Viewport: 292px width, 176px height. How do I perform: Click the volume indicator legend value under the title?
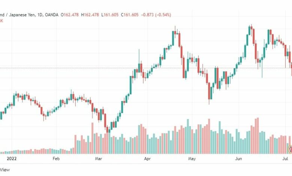click(1, 21)
